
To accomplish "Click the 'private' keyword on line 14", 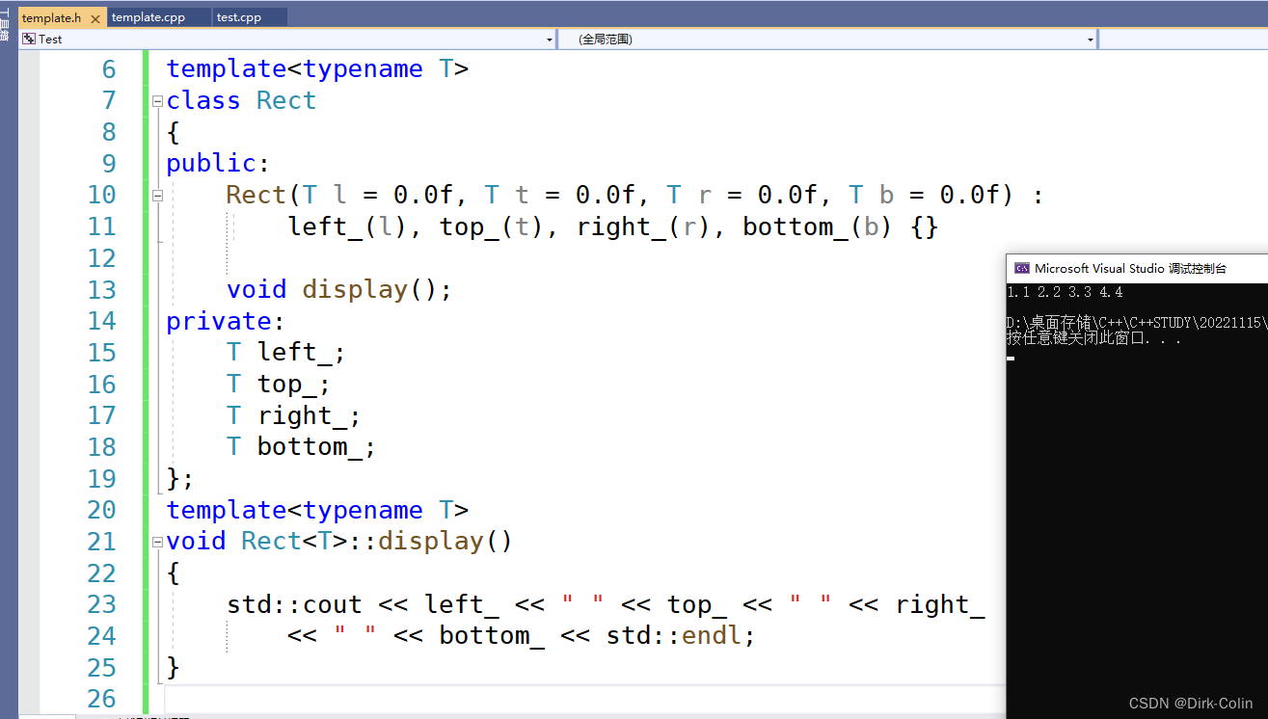I will pyautogui.click(x=219, y=321).
